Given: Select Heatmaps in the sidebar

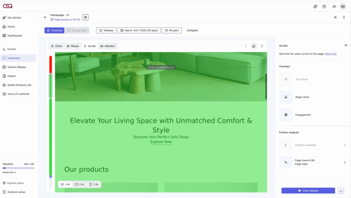Looking at the screenshot, I should pyautogui.click(x=18, y=58).
